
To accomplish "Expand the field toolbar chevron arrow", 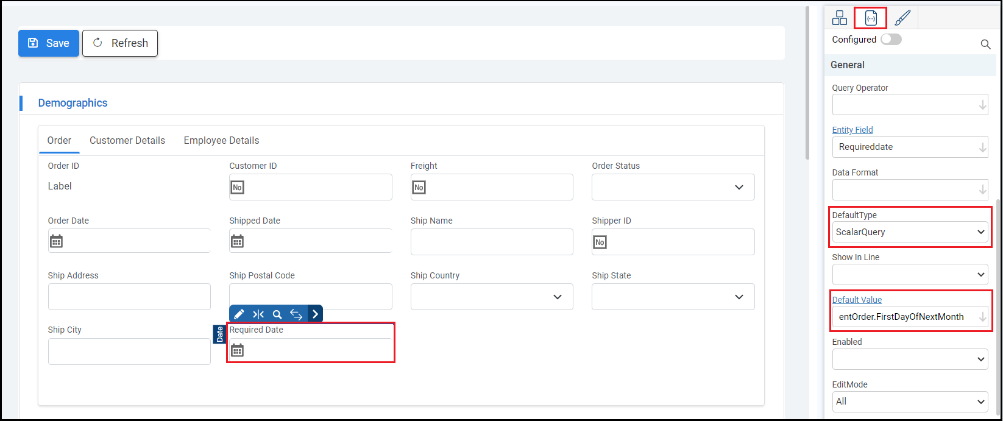I will tap(315, 314).
